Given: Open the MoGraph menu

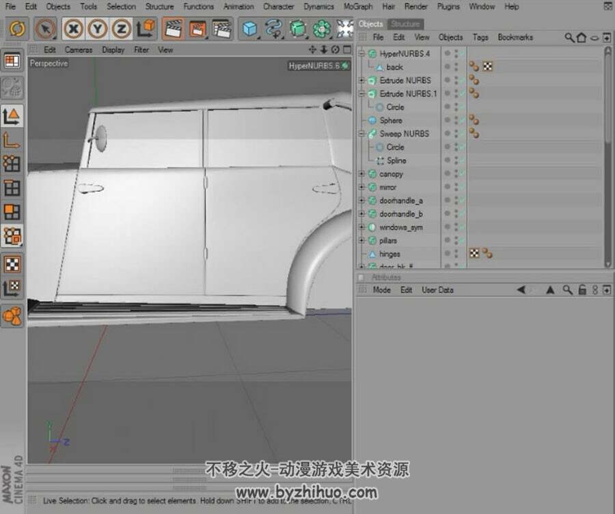Looking at the screenshot, I should click(357, 7).
